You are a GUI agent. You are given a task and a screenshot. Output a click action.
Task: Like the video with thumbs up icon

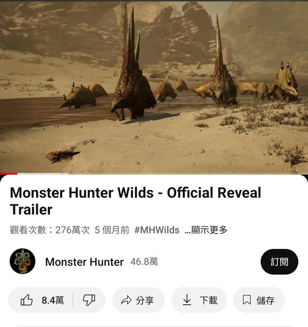[x=27, y=300]
